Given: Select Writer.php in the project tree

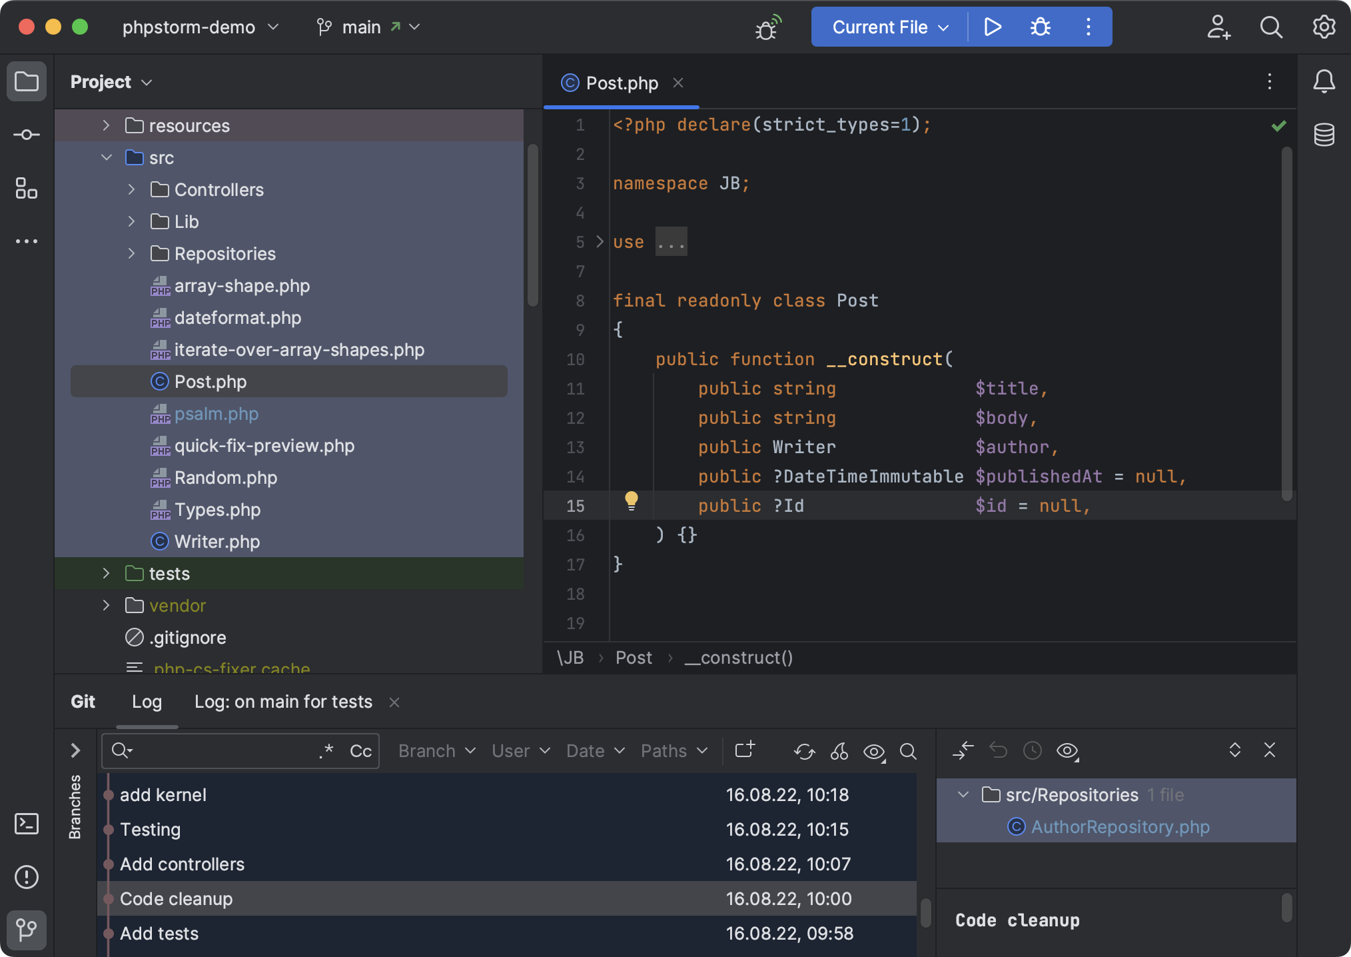Looking at the screenshot, I should (289, 541).
